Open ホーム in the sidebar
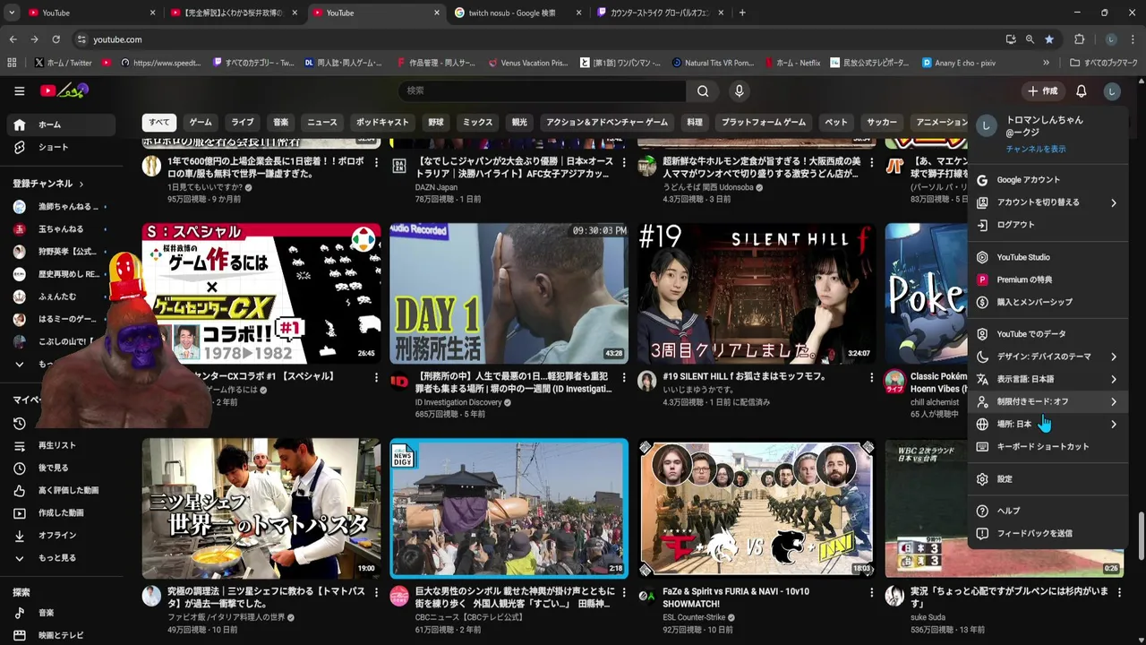The image size is (1146, 645). tap(59, 125)
